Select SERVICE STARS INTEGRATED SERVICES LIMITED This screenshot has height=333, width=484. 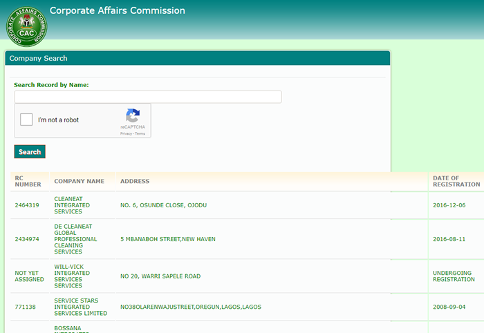click(x=81, y=307)
